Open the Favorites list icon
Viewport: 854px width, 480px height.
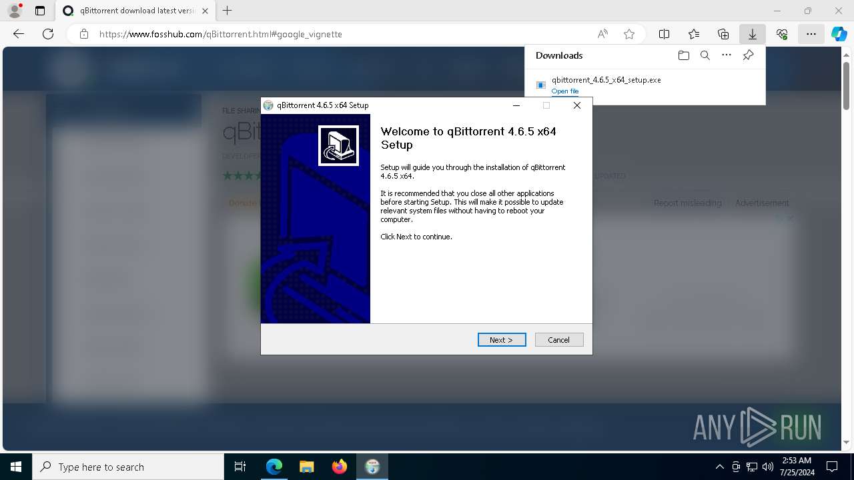coord(694,34)
